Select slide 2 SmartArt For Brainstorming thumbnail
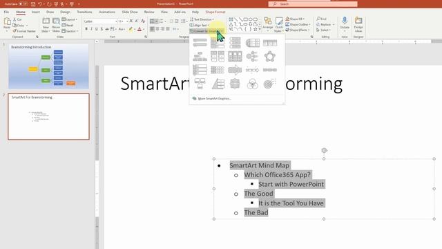 [48, 116]
